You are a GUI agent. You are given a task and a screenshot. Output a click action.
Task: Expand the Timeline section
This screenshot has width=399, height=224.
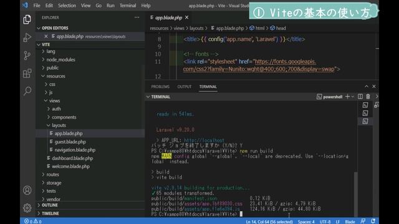(50, 213)
